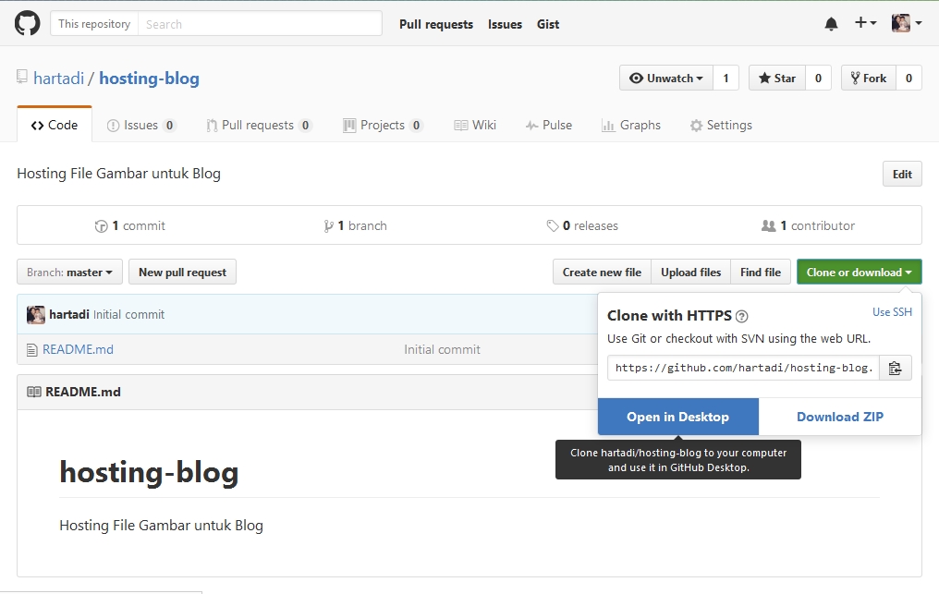Switch to the Wiki tab

coord(475,125)
